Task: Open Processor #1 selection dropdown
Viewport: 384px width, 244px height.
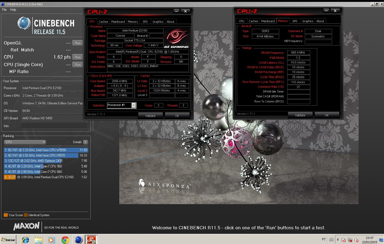Action: [x=122, y=105]
